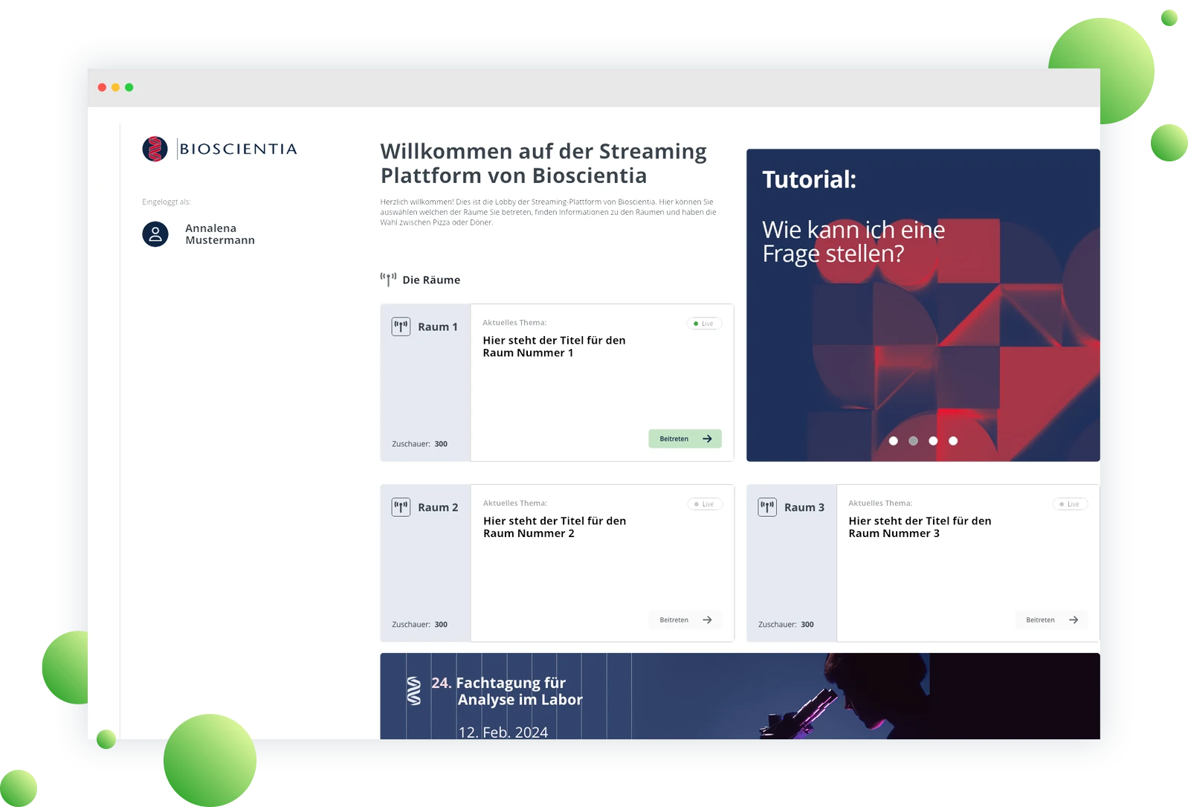Click the title for Raum Nummer 3
The height and width of the screenshot is (807, 1188).
[x=920, y=527]
